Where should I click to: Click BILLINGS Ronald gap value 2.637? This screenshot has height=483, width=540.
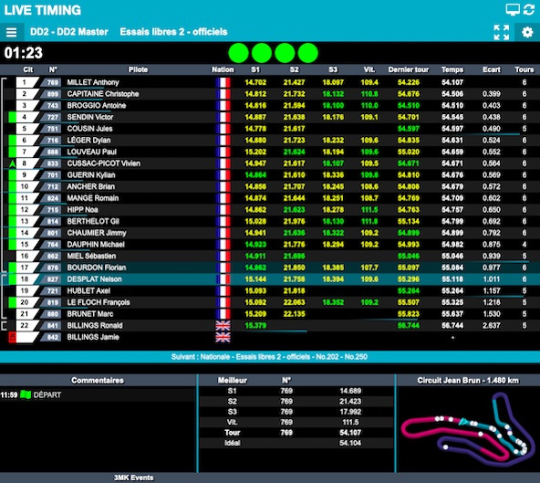tap(492, 325)
